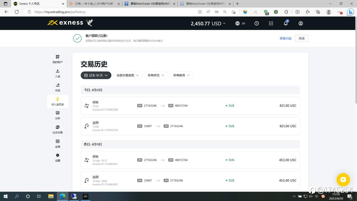
Task: Click the address bar URL field
Action: pyautogui.click(x=112, y=12)
